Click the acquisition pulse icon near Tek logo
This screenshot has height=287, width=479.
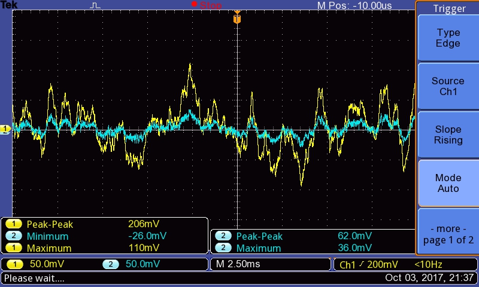tap(96, 5)
